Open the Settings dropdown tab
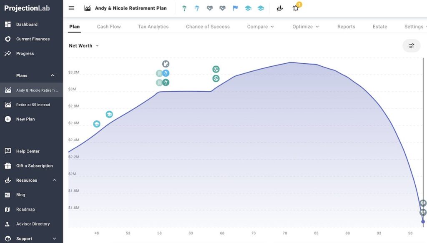 tap(416, 27)
